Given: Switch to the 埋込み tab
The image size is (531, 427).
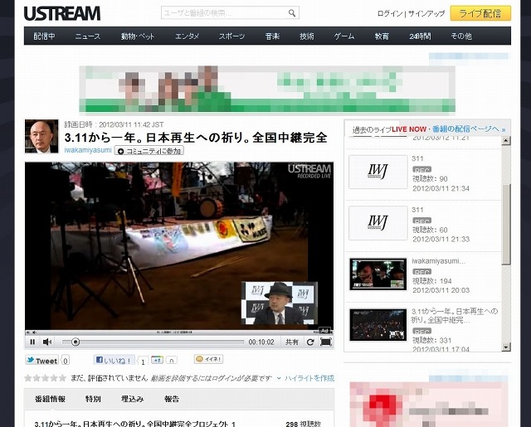Looking at the screenshot, I should click(x=133, y=399).
